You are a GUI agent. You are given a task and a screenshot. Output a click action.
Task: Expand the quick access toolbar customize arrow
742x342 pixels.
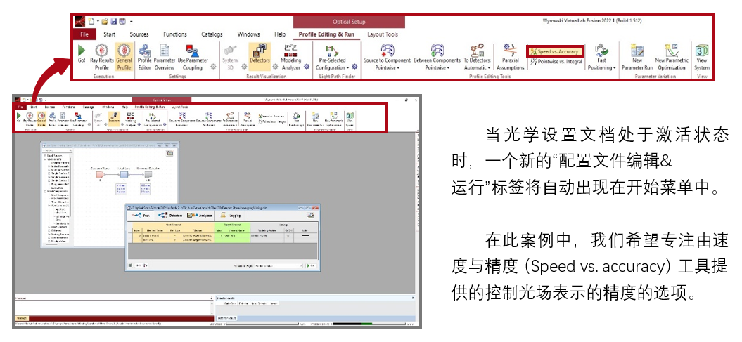click(131, 21)
